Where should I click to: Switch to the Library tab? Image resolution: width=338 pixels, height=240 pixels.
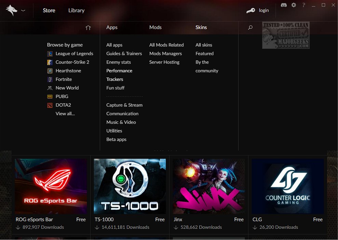pos(76,10)
